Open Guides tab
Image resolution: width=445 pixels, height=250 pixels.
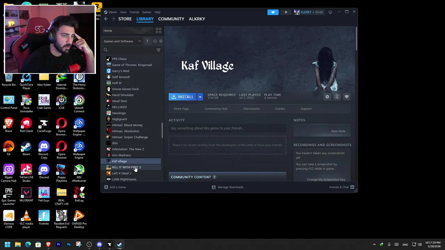point(280,109)
